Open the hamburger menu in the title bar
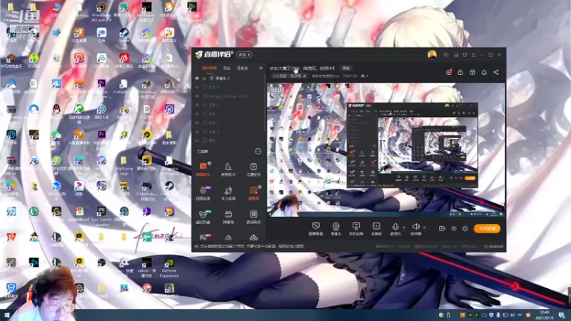Viewport: 571px width, 321px height. click(x=473, y=55)
